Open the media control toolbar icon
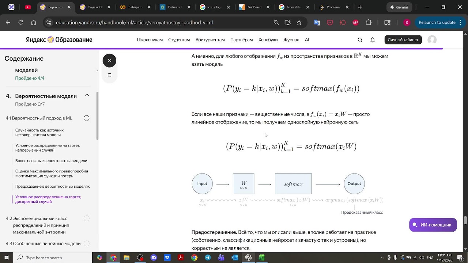The width and height of the screenshot is (468, 263). [x=388, y=22]
